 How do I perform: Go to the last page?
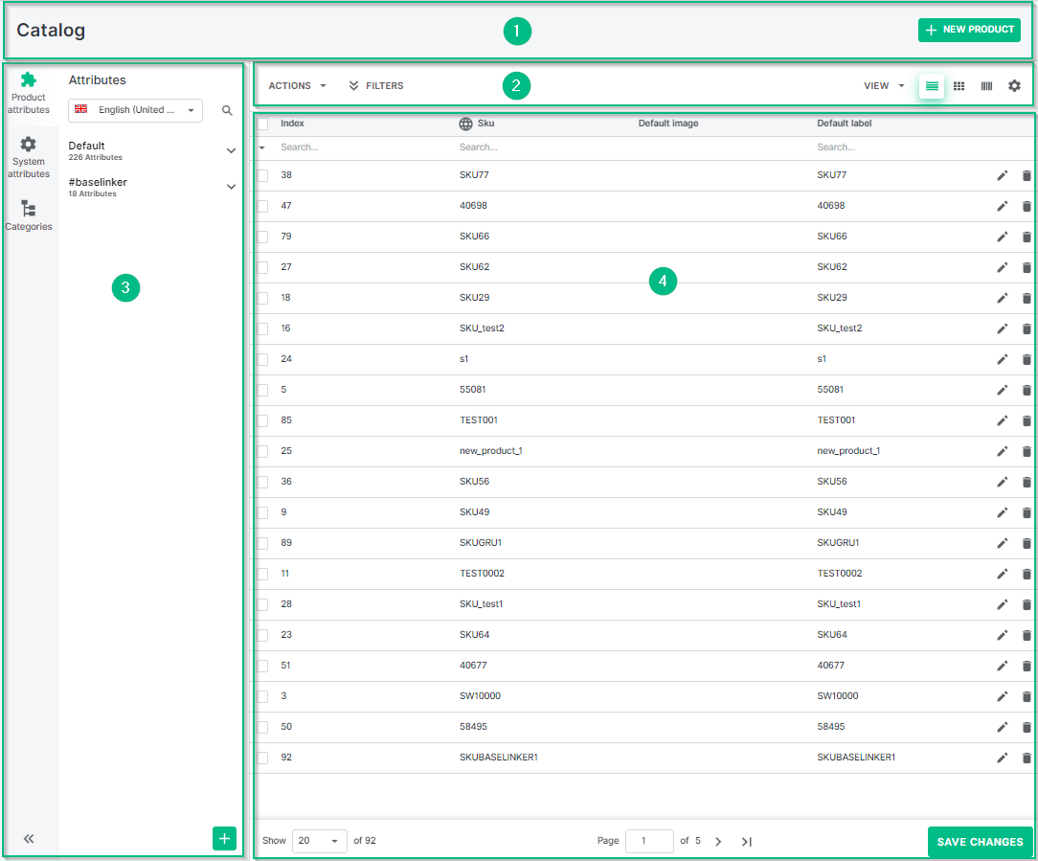pyautogui.click(x=747, y=842)
